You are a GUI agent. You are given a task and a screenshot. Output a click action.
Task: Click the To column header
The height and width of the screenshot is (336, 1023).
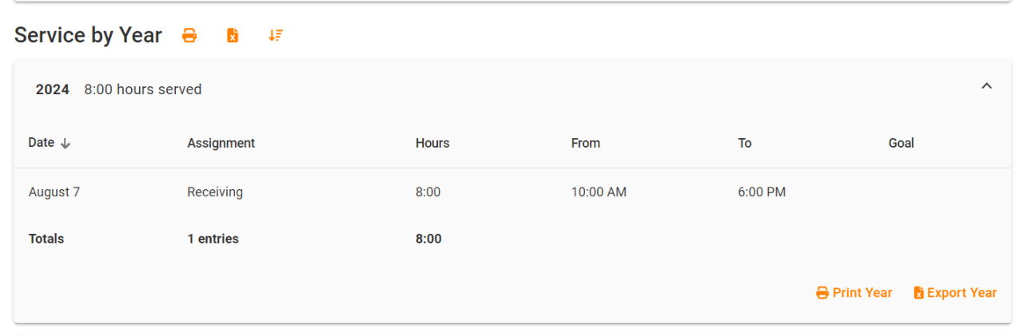(x=745, y=144)
